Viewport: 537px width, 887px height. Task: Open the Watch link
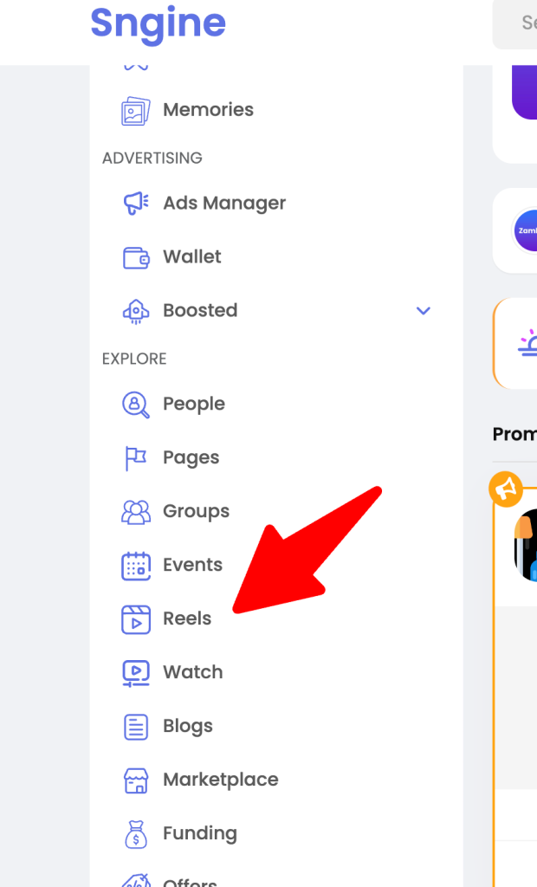pos(193,672)
